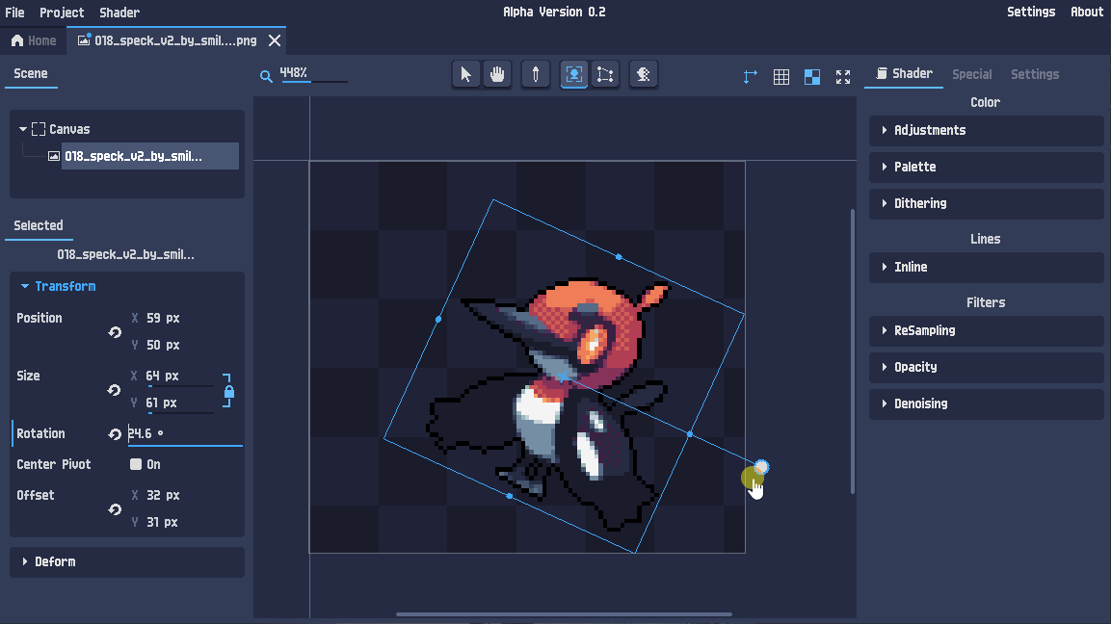
Task: Expand the Adjustments section
Action: pos(987,130)
